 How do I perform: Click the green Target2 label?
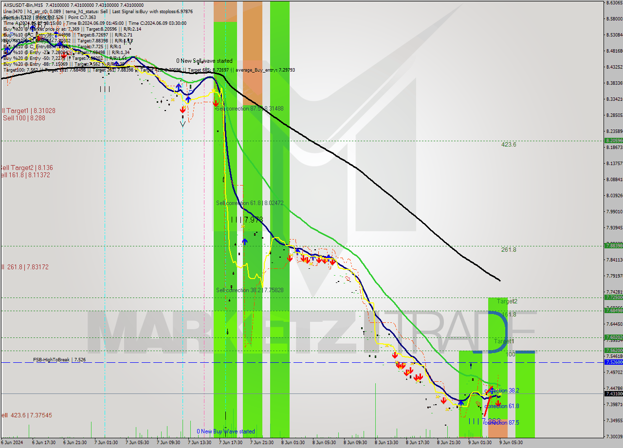(507, 301)
